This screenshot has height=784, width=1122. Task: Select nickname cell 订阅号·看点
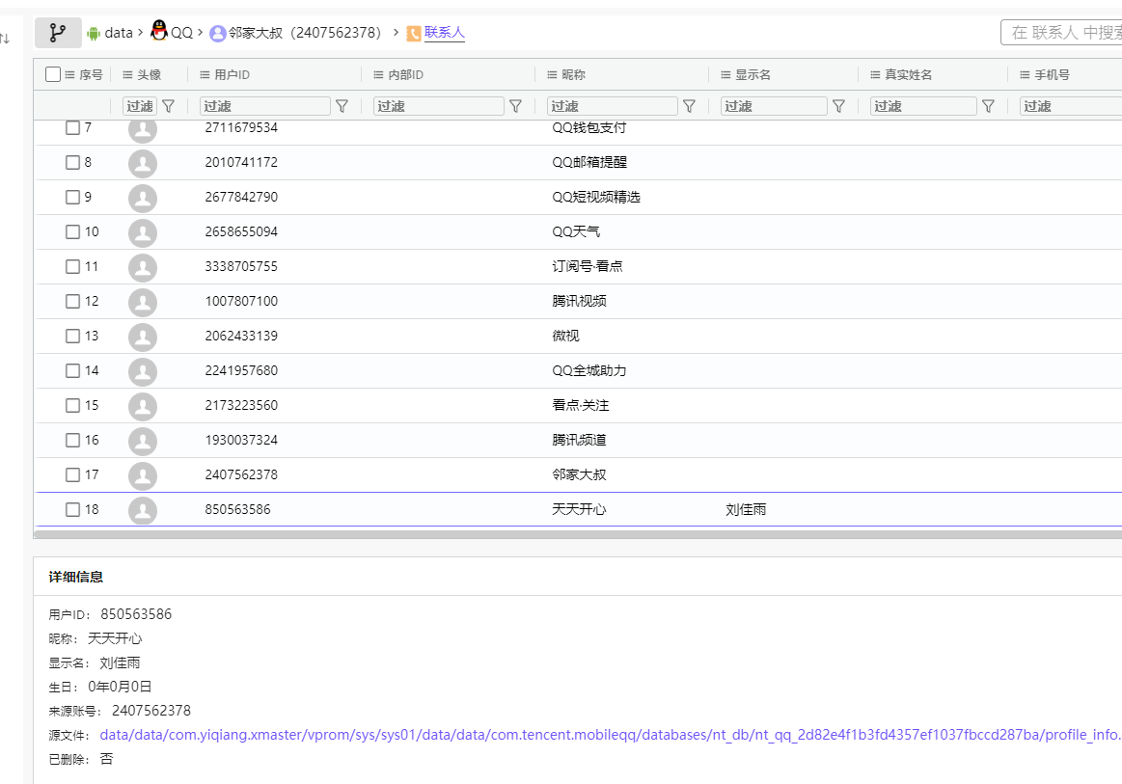point(587,266)
